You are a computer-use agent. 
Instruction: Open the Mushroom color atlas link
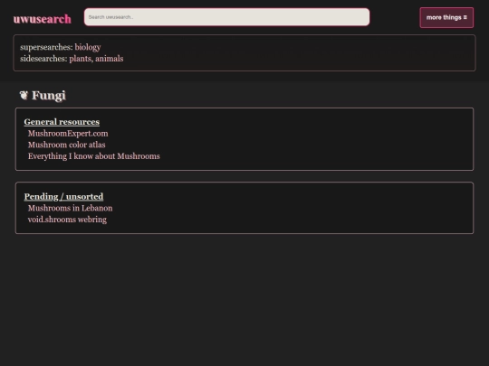67,145
